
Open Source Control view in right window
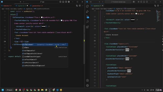pos(88,17)
